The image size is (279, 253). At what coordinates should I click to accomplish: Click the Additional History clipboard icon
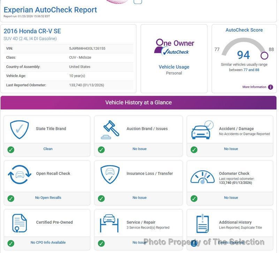[x=202, y=223]
